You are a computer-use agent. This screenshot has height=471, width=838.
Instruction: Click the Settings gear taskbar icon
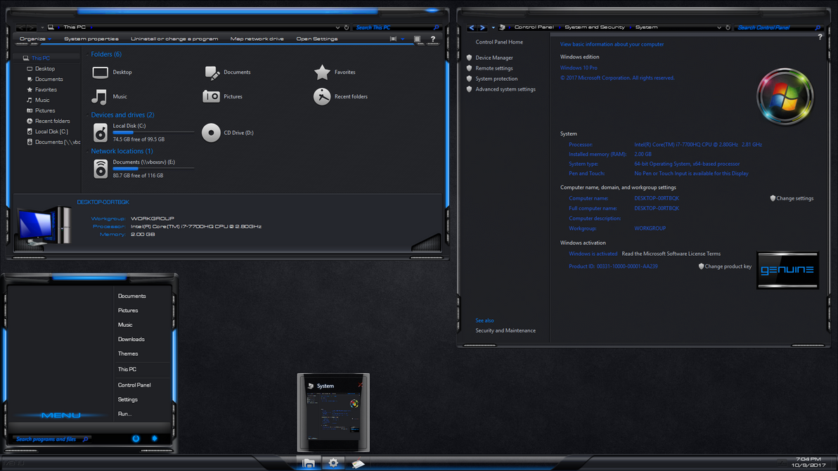(333, 463)
